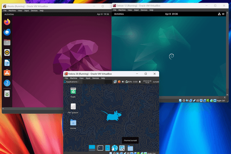
Task: Click the hard disk activity icon in Debian status bar
Action: [180, 101]
